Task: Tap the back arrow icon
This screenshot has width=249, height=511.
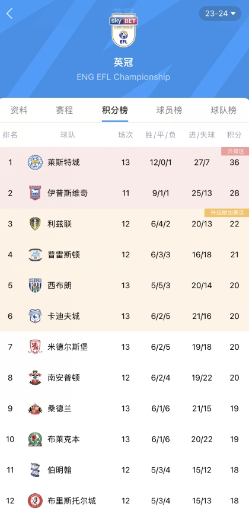Action: (9, 14)
